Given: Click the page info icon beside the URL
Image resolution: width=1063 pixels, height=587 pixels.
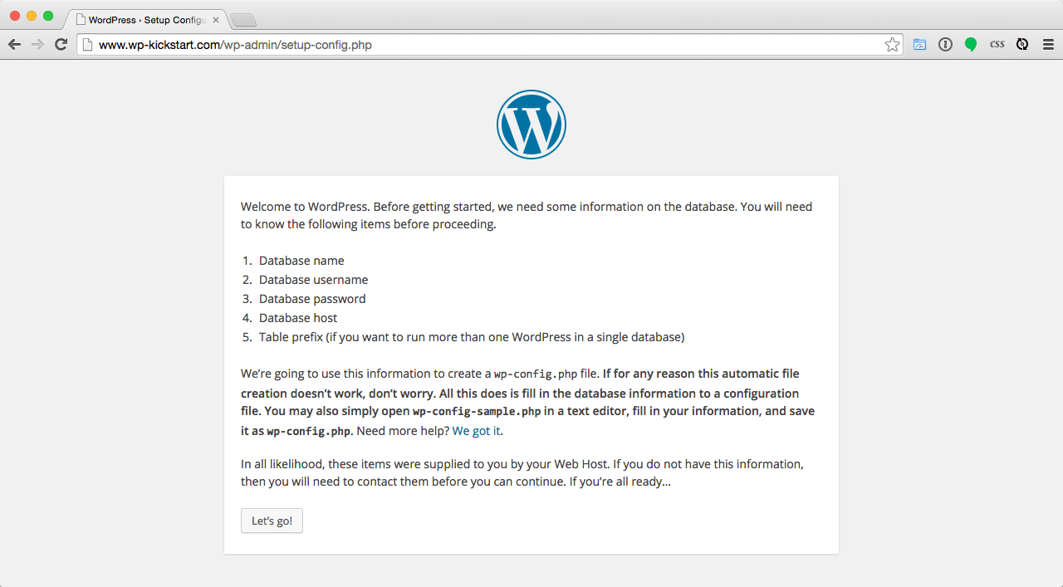Looking at the screenshot, I should coord(87,45).
